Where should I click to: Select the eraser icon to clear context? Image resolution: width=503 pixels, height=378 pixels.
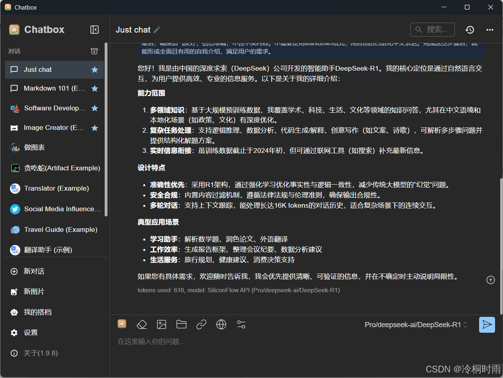[x=142, y=324]
